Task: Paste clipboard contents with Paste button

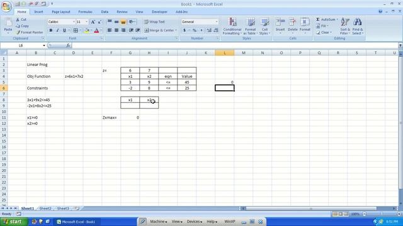Action: (x=8, y=26)
